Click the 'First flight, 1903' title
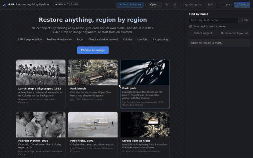 [x=82, y=141]
